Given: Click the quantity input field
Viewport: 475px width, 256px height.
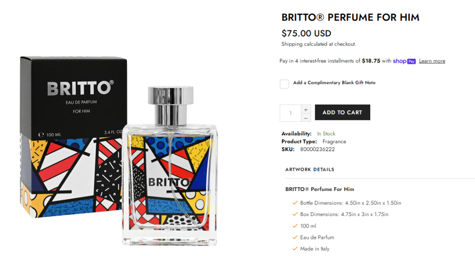Looking at the screenshot, I should click(290, 113).
